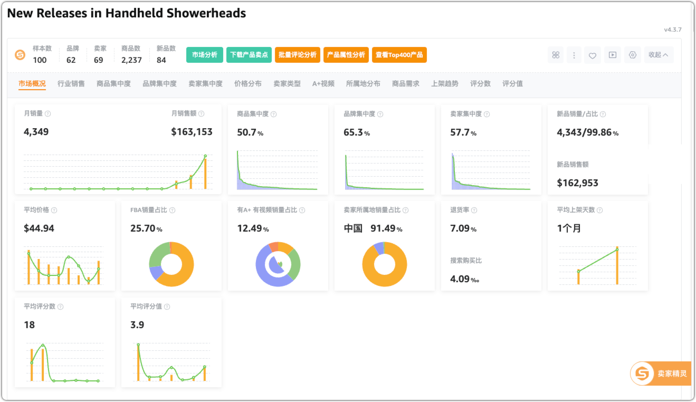696x402 pixels.
Task: Click help icon next to 平均价格
Action: (54, 210)
